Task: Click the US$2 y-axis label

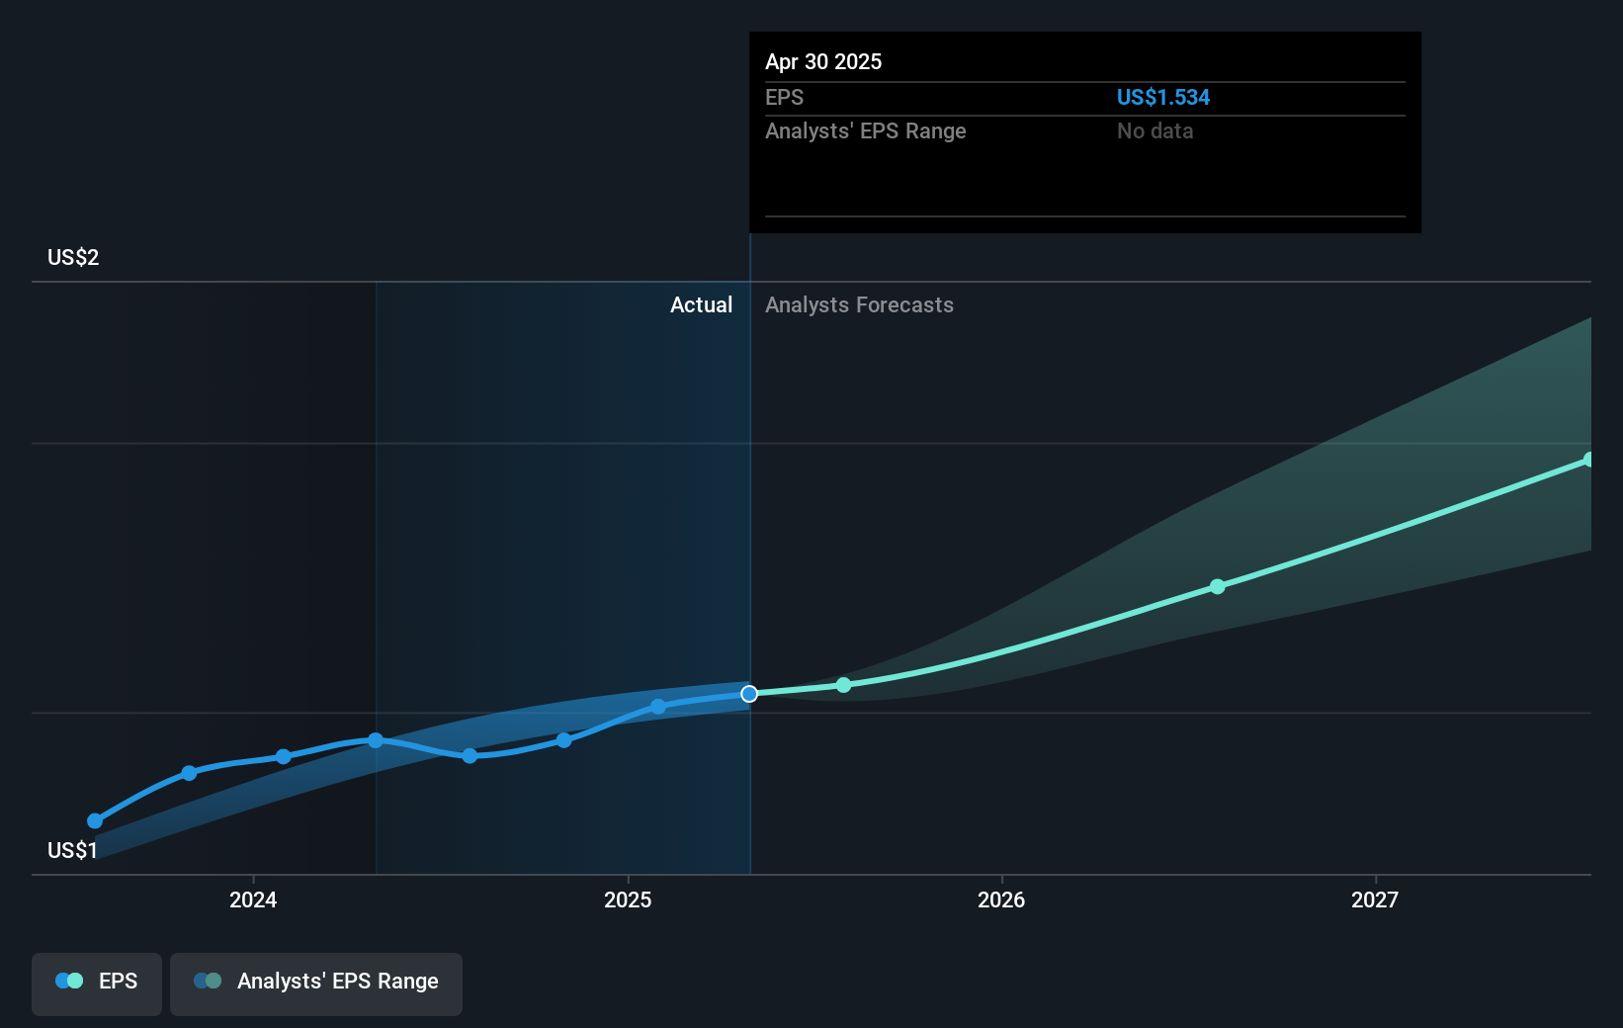Action: click(73, 258)
